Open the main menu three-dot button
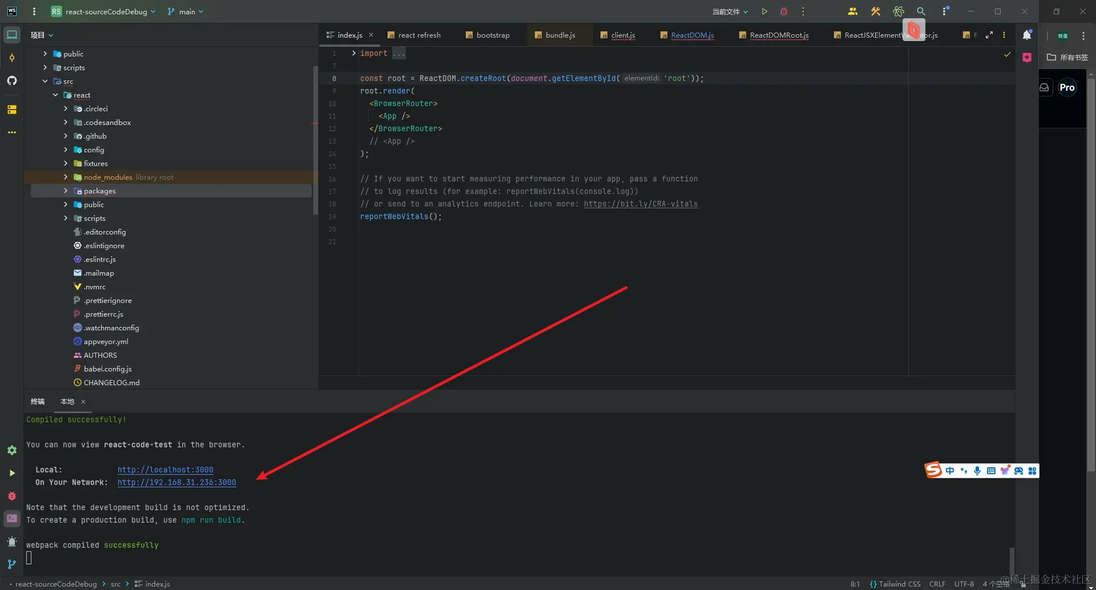 tap(34, 11)
